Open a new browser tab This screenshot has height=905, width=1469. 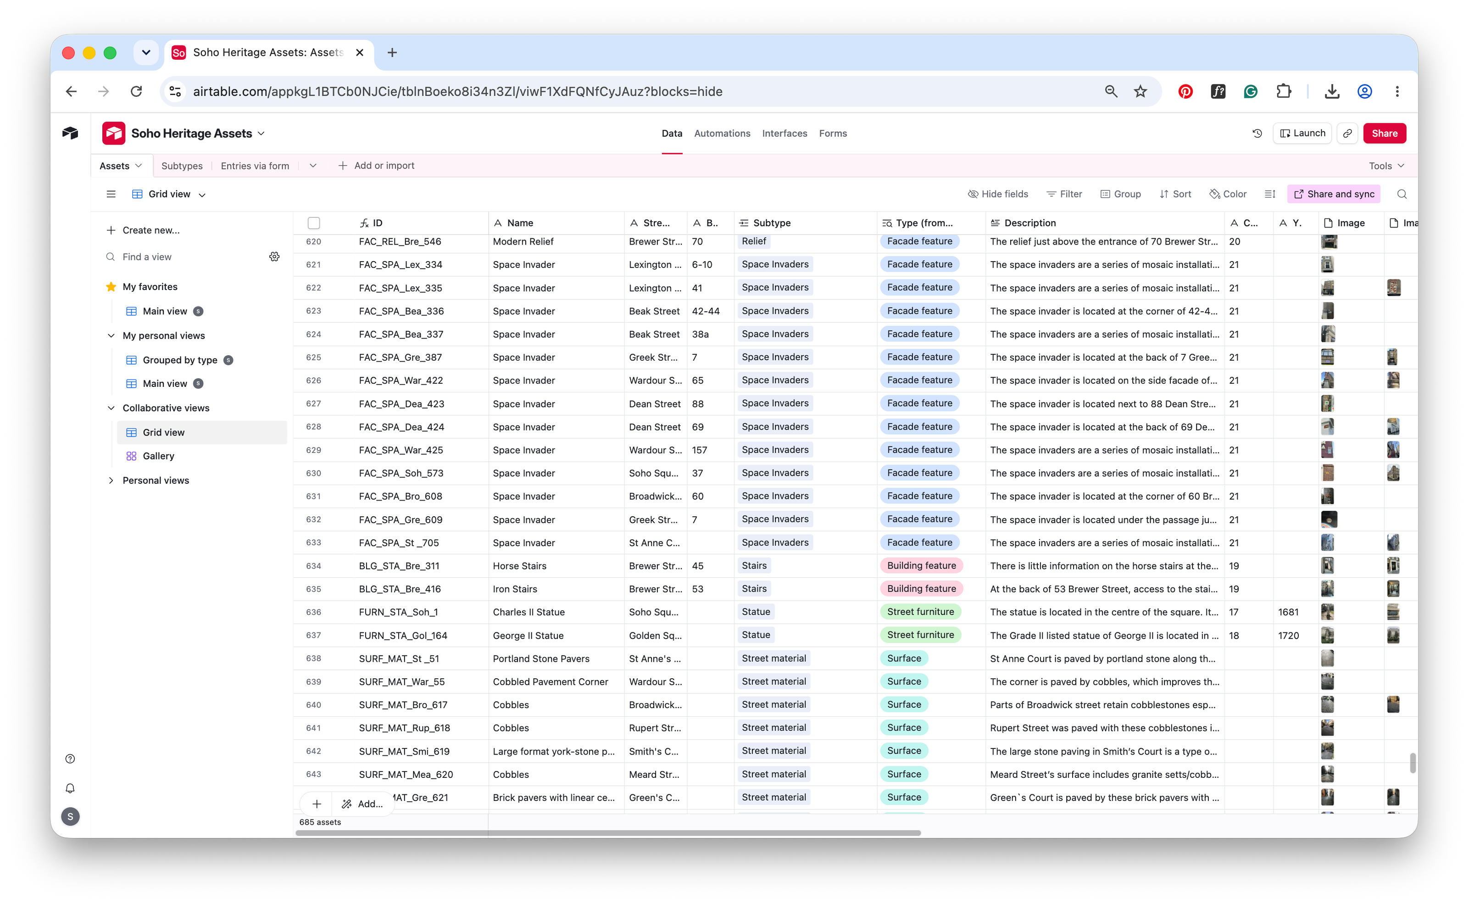coord(392,53)
